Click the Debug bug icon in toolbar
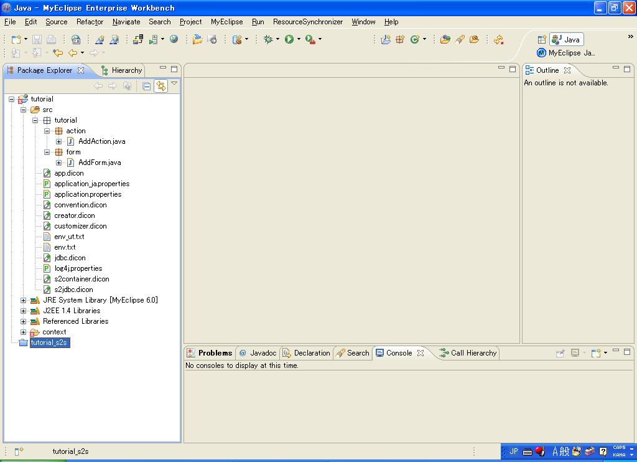The height and width of the screenshot is (462, 637). point(268,39)
